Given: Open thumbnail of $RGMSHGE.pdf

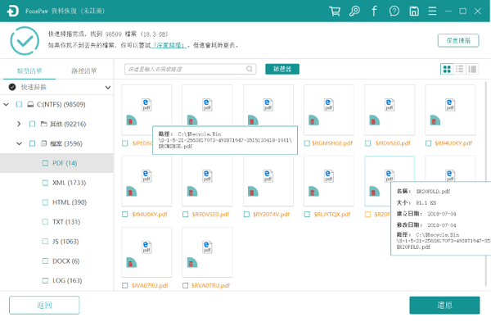Looking at the screenshot, I should (x=329, y=110).
